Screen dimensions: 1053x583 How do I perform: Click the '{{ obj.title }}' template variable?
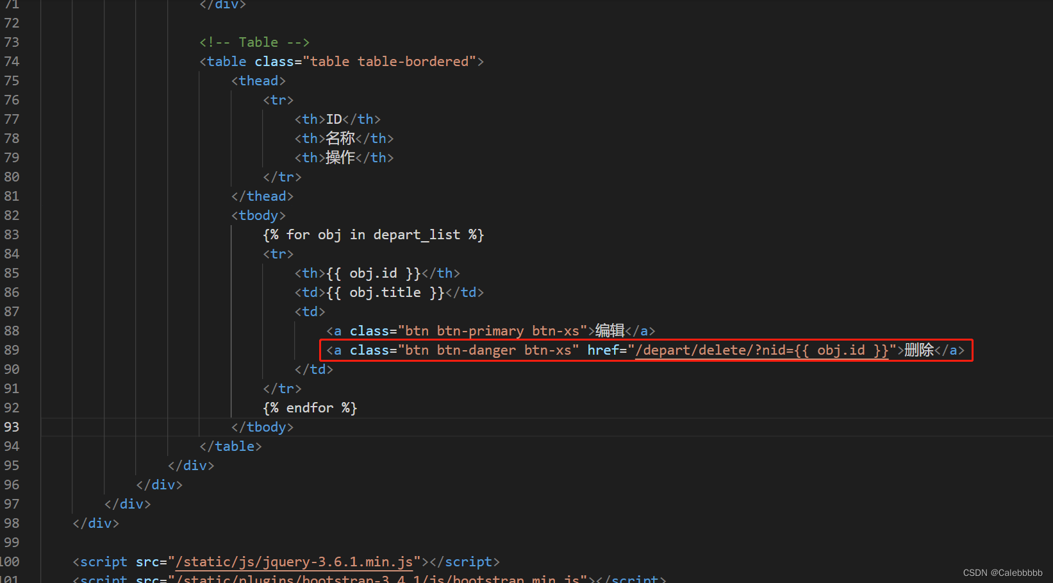coord(385,292)
